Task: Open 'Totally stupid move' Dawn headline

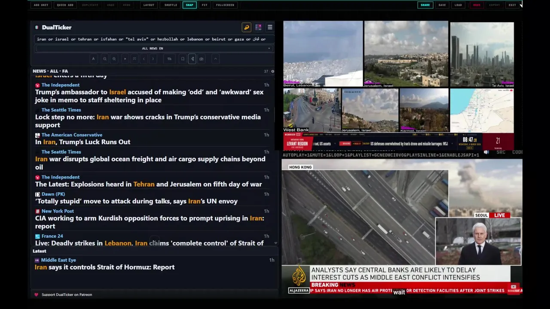Action: pyautogui.click(x=136, y=201)
